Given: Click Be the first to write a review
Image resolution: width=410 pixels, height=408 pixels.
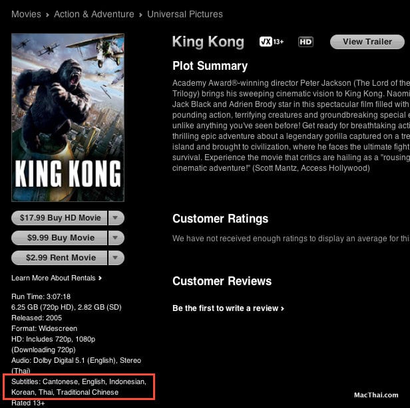Looking at the screenshot, I should [225, 308].
